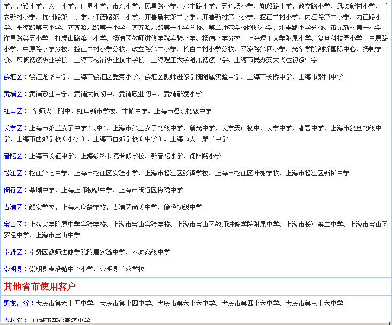Viewport: 392px width, 325px height.
Task: Open the 青浦区 district link
Action: (x=13, y=207)
